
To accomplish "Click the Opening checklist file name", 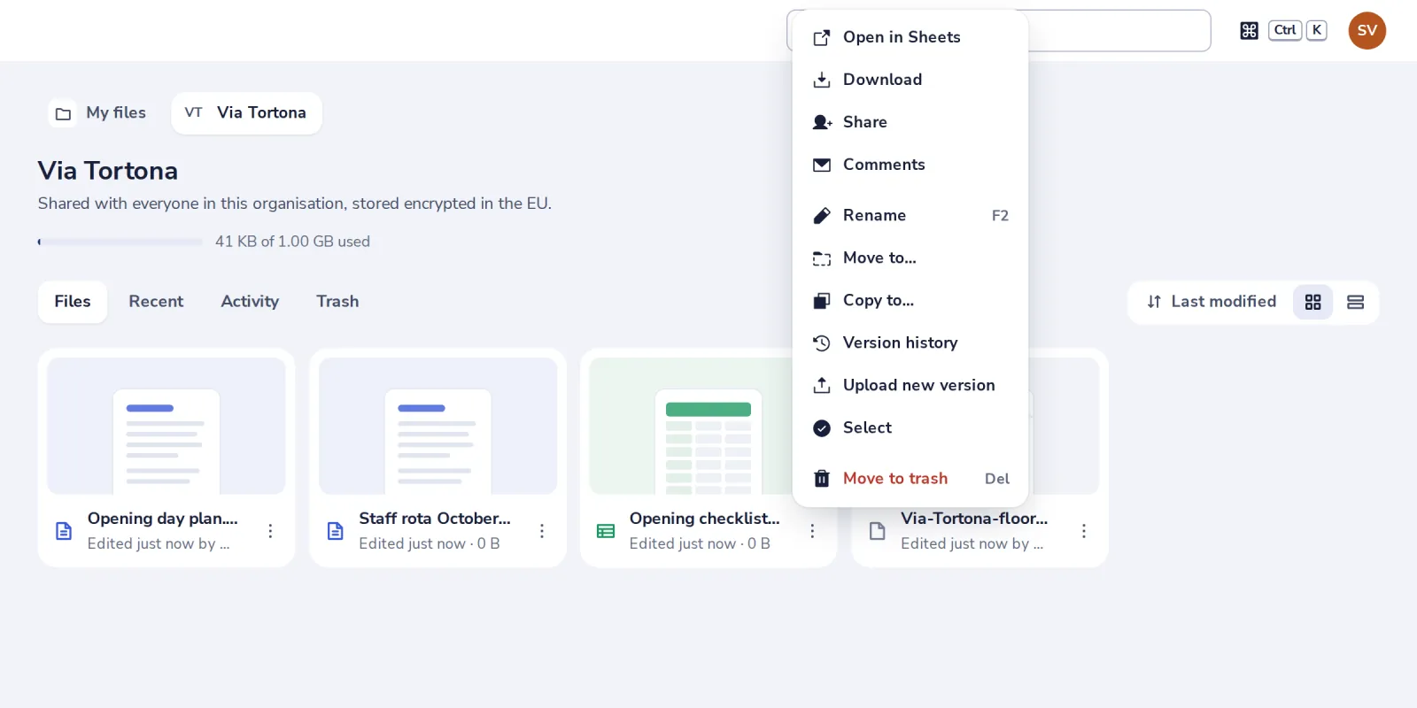I will click(x=705, y=519).
